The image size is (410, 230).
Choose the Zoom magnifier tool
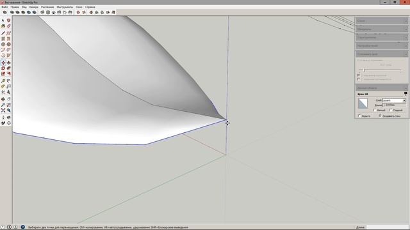tap(3, 105)
